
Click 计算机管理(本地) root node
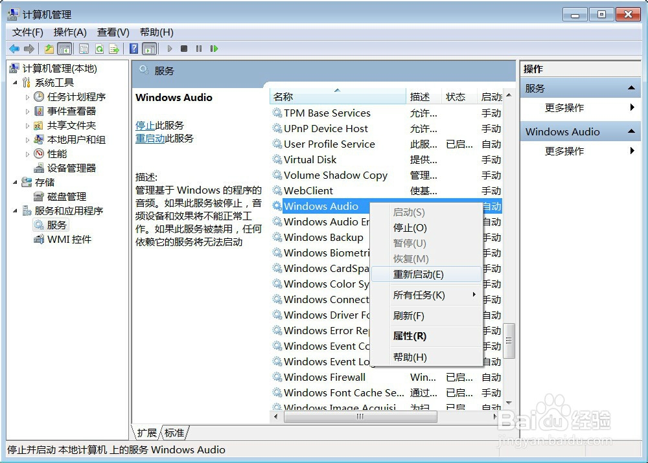coord(60,69)
